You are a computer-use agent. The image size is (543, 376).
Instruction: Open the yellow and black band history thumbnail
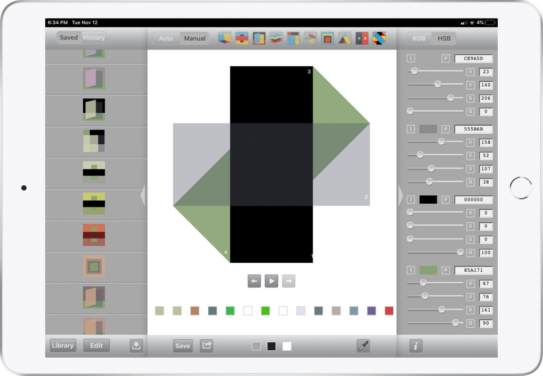[x=94, y=203]
